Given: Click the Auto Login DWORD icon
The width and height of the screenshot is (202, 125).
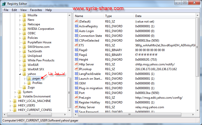Looking at the screenshot, I should [76, 31].
